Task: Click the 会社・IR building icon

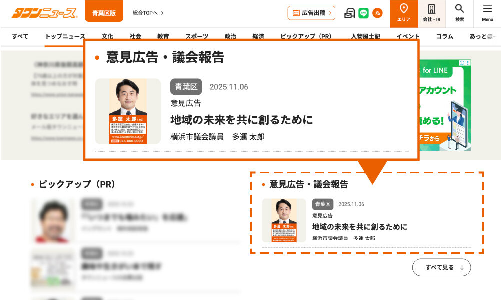Action: [x=431, y=13]
